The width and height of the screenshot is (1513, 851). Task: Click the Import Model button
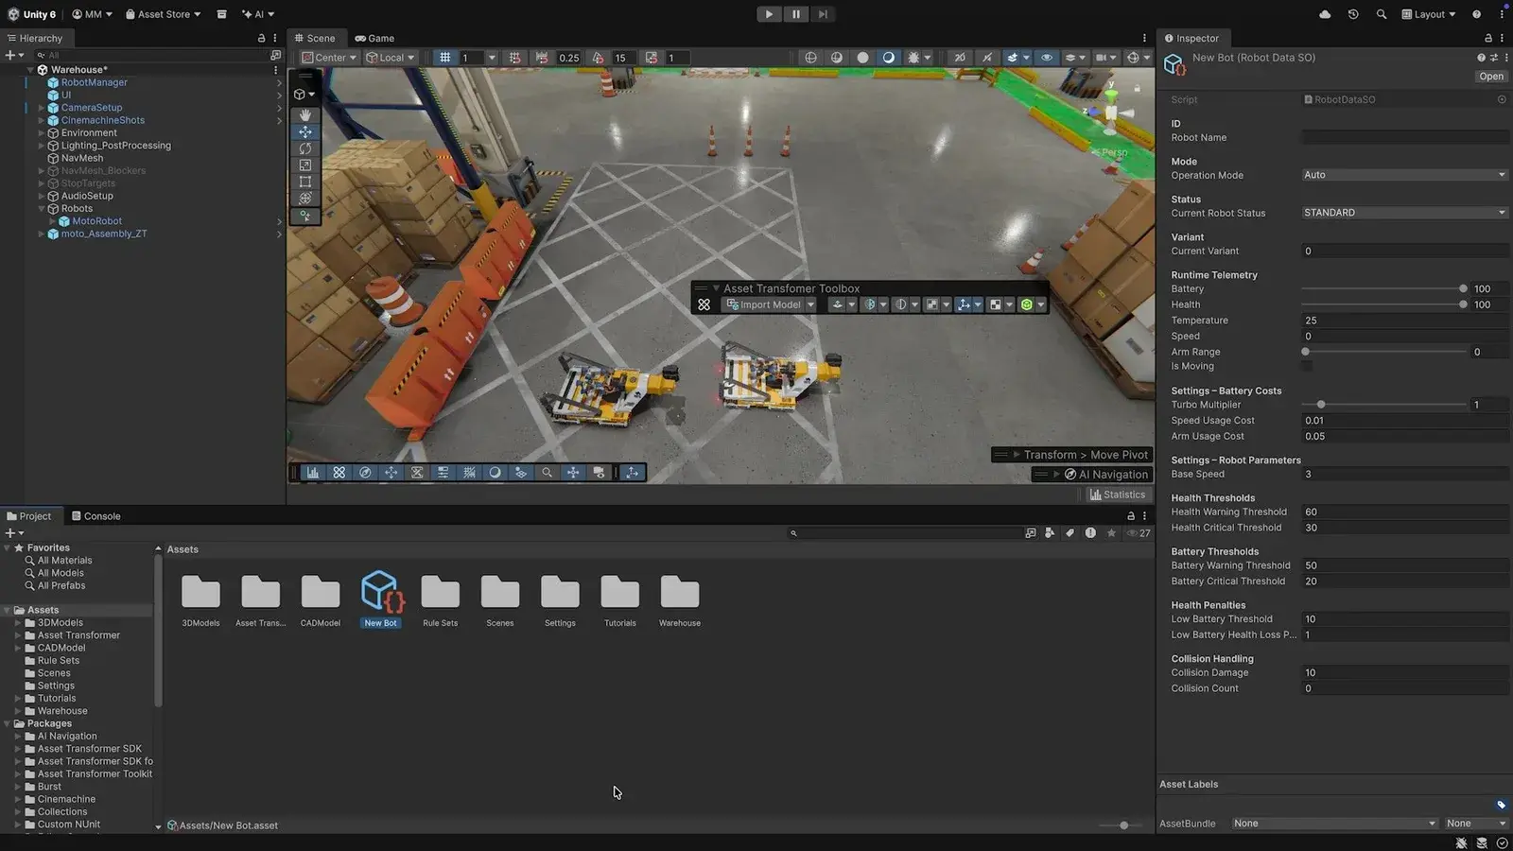click(770, 304)
